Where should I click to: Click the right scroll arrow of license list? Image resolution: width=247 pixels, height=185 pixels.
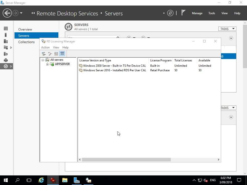pyautogui.click(x=218, y=159)
